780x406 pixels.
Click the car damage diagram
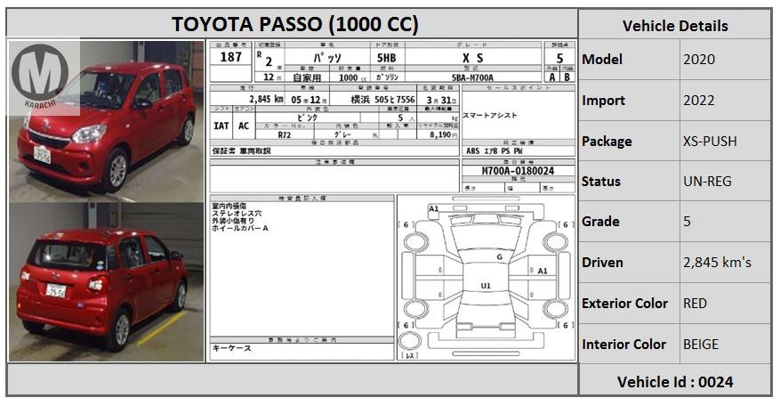pyautogui.click(x=486, y=278)
